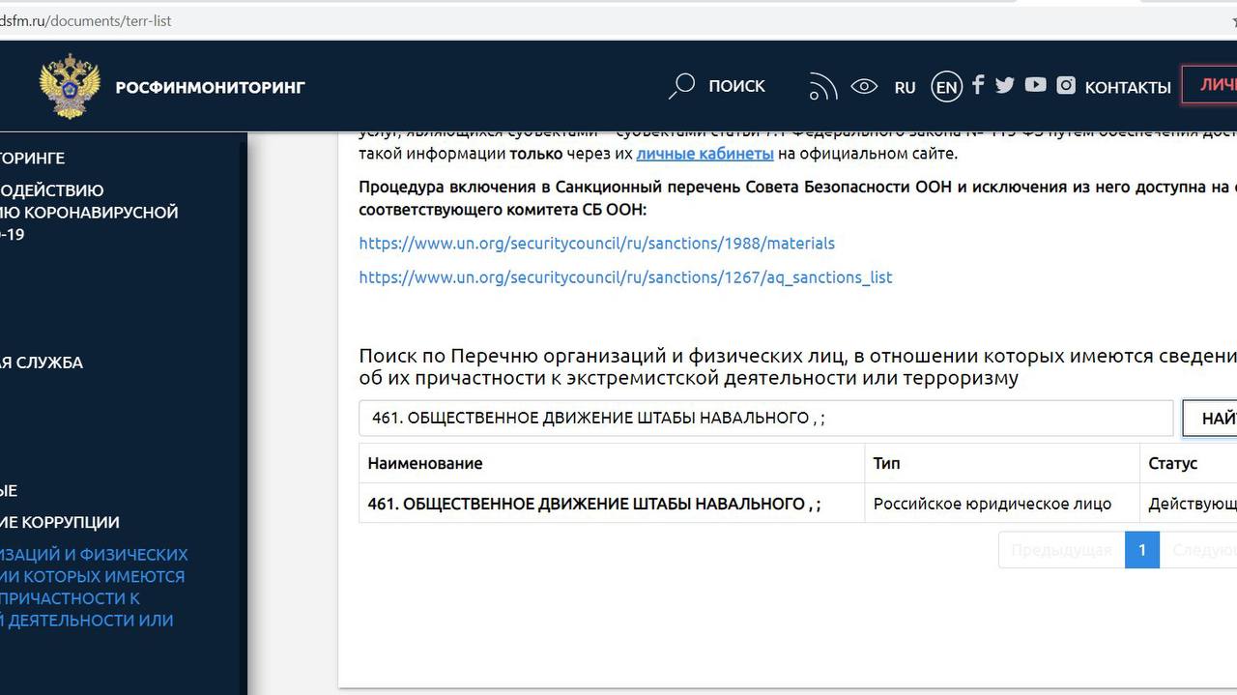Switch language to EN
The height and width of the screenshot is (695, 1237).
pyautogui.click(x=947, y=87)
